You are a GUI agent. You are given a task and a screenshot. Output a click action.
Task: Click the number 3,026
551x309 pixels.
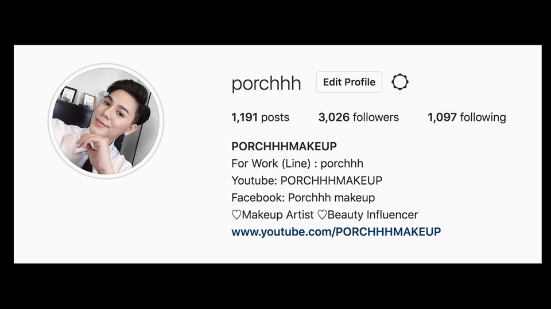click(334, 118)
